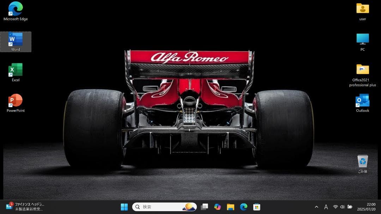Select the PC desktop icon
This screenshot has height=214, width=381.
click(363, 42)
